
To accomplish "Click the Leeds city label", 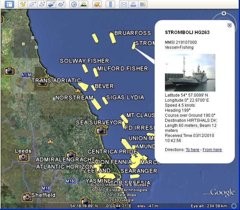I will (23, 151).
